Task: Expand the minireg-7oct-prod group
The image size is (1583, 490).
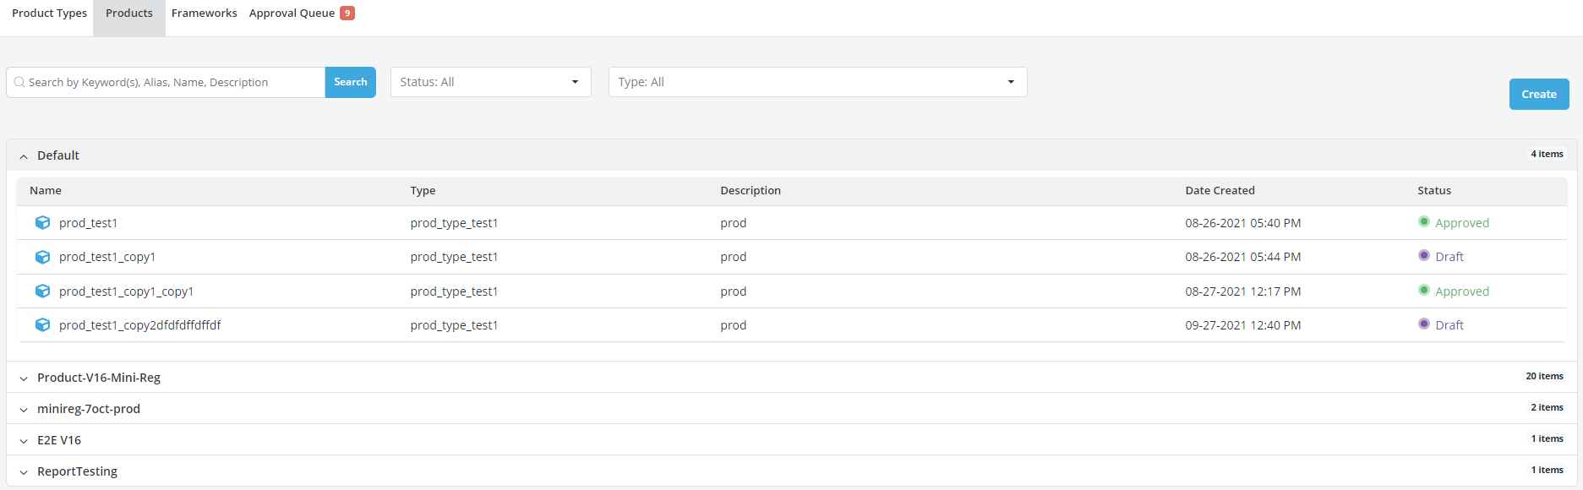Action: click(24, 410)
